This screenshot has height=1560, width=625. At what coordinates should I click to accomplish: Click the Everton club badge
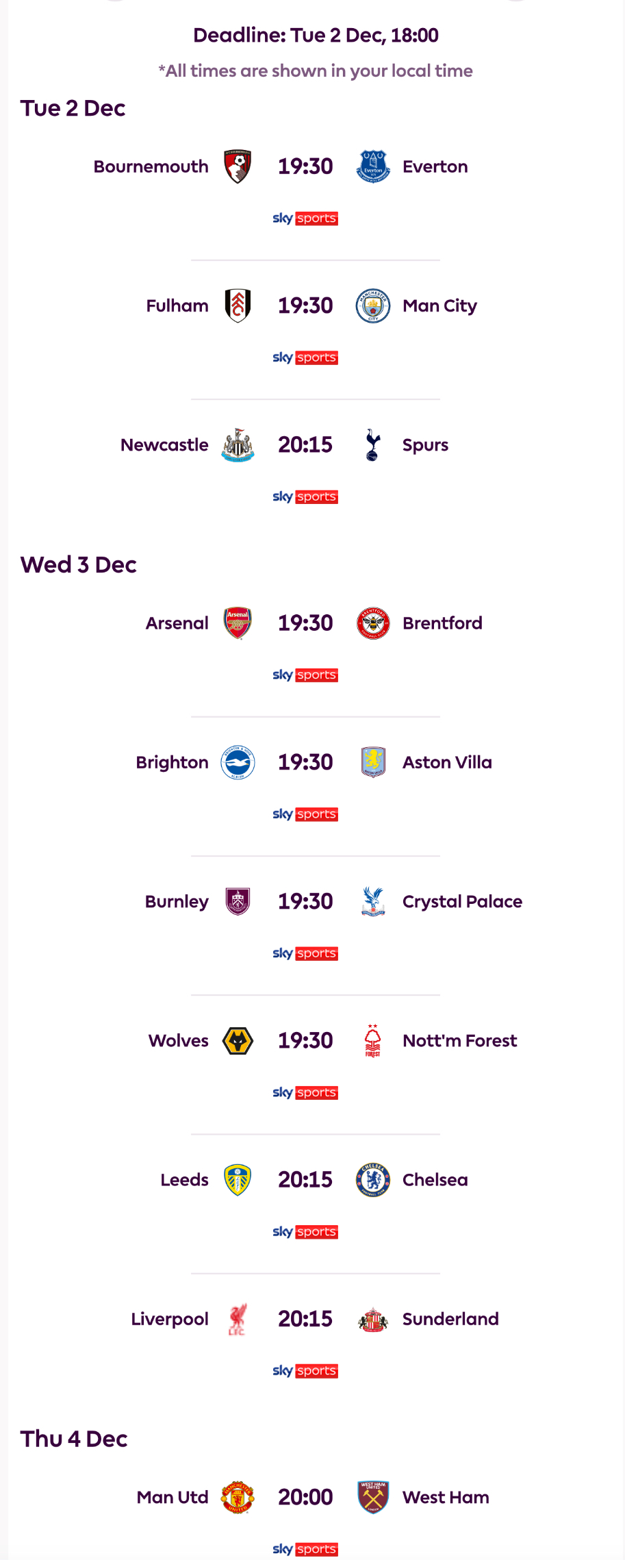coord(373,166)
